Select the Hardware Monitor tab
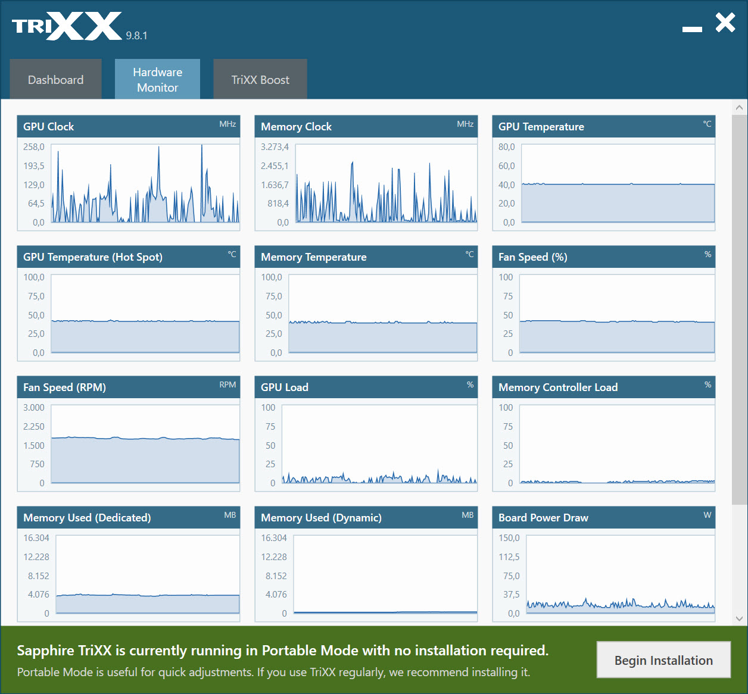 [x=157, y=79]
